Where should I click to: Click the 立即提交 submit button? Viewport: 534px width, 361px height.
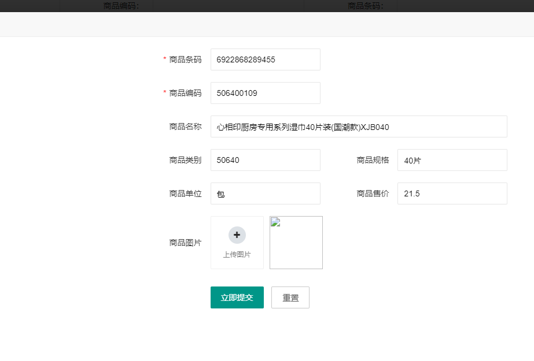[x=237, y=297]
